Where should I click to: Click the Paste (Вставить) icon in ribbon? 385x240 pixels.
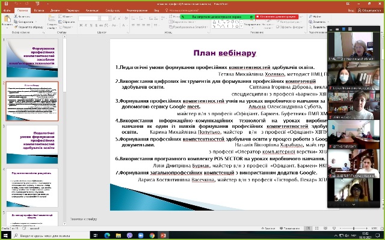(x=7, y=23)
